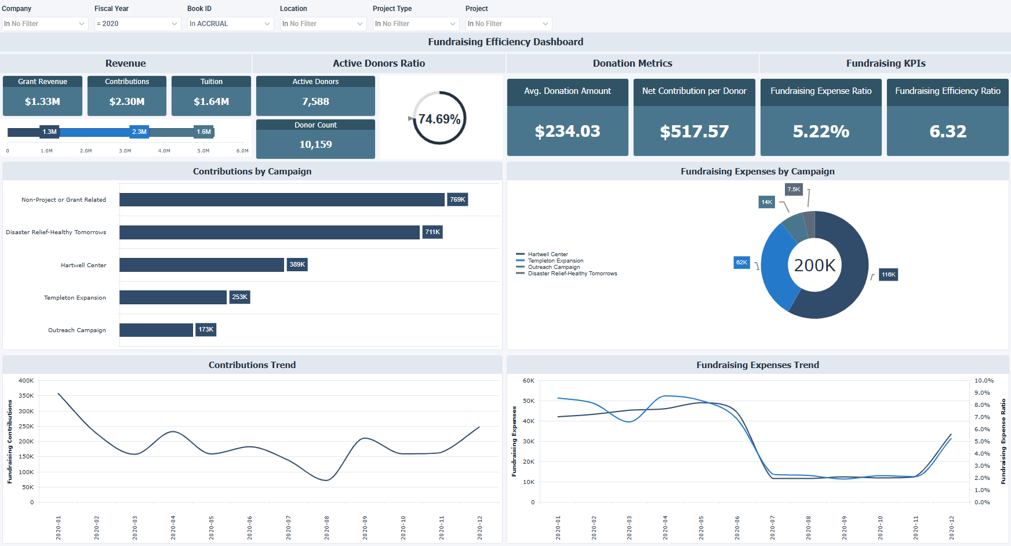Viewport: 1011px width, 546px height.
Task: Click the 7.5K donut slice label
Action: tap(794, 190)
